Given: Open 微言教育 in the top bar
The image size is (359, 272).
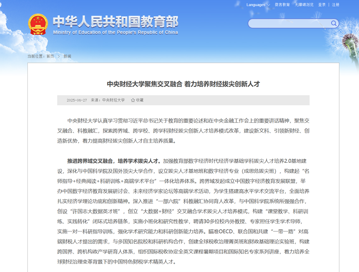Looking at the screenshot, I should 282,5.
